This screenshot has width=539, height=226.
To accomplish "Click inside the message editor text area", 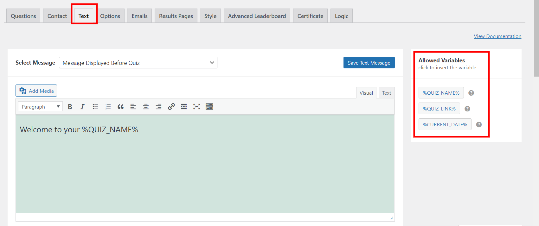I will tap(205, 164).
